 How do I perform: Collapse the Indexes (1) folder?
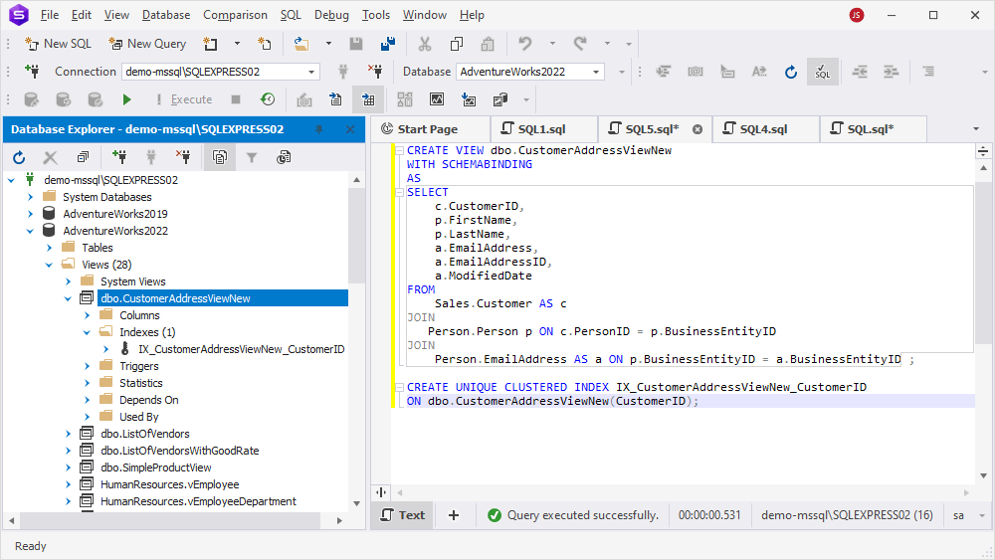coord(87,332)
